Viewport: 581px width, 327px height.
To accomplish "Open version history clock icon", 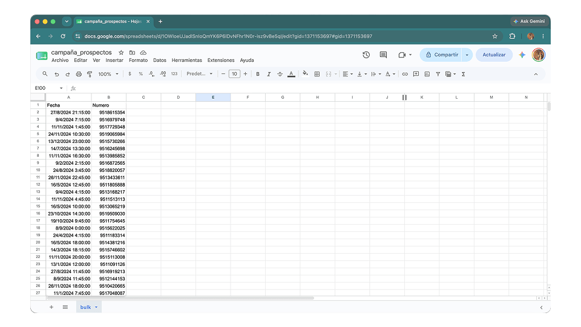I will 366,55.
